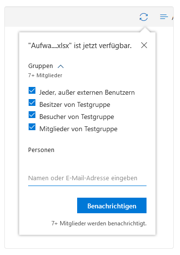Viewport: 180px width, 255px height.
Task: Focus the Namen oder E-Mail-Adresse input field
Action: click(87, 178)
